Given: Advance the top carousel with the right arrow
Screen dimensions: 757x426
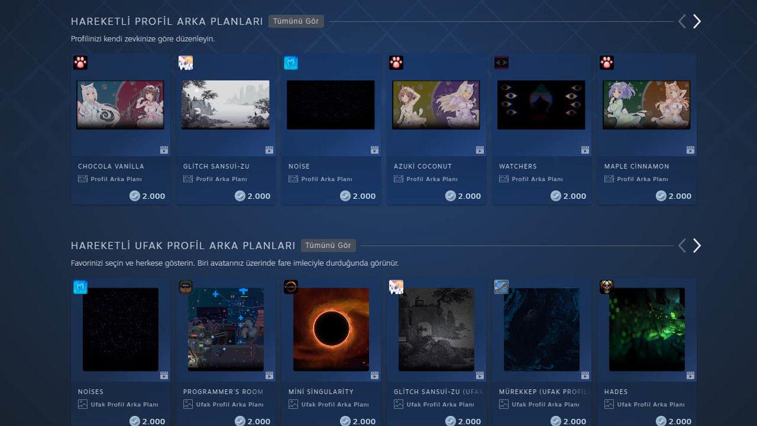Looking at the screenshot, I should [x=696, y=21].
